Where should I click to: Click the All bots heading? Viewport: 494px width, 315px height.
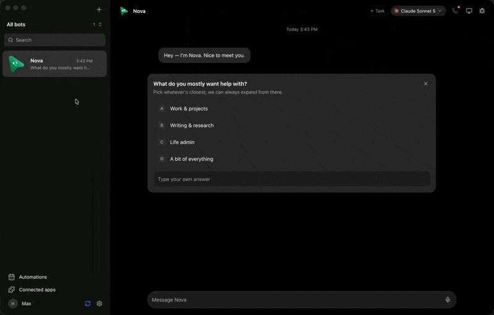(x=16, y=25)
